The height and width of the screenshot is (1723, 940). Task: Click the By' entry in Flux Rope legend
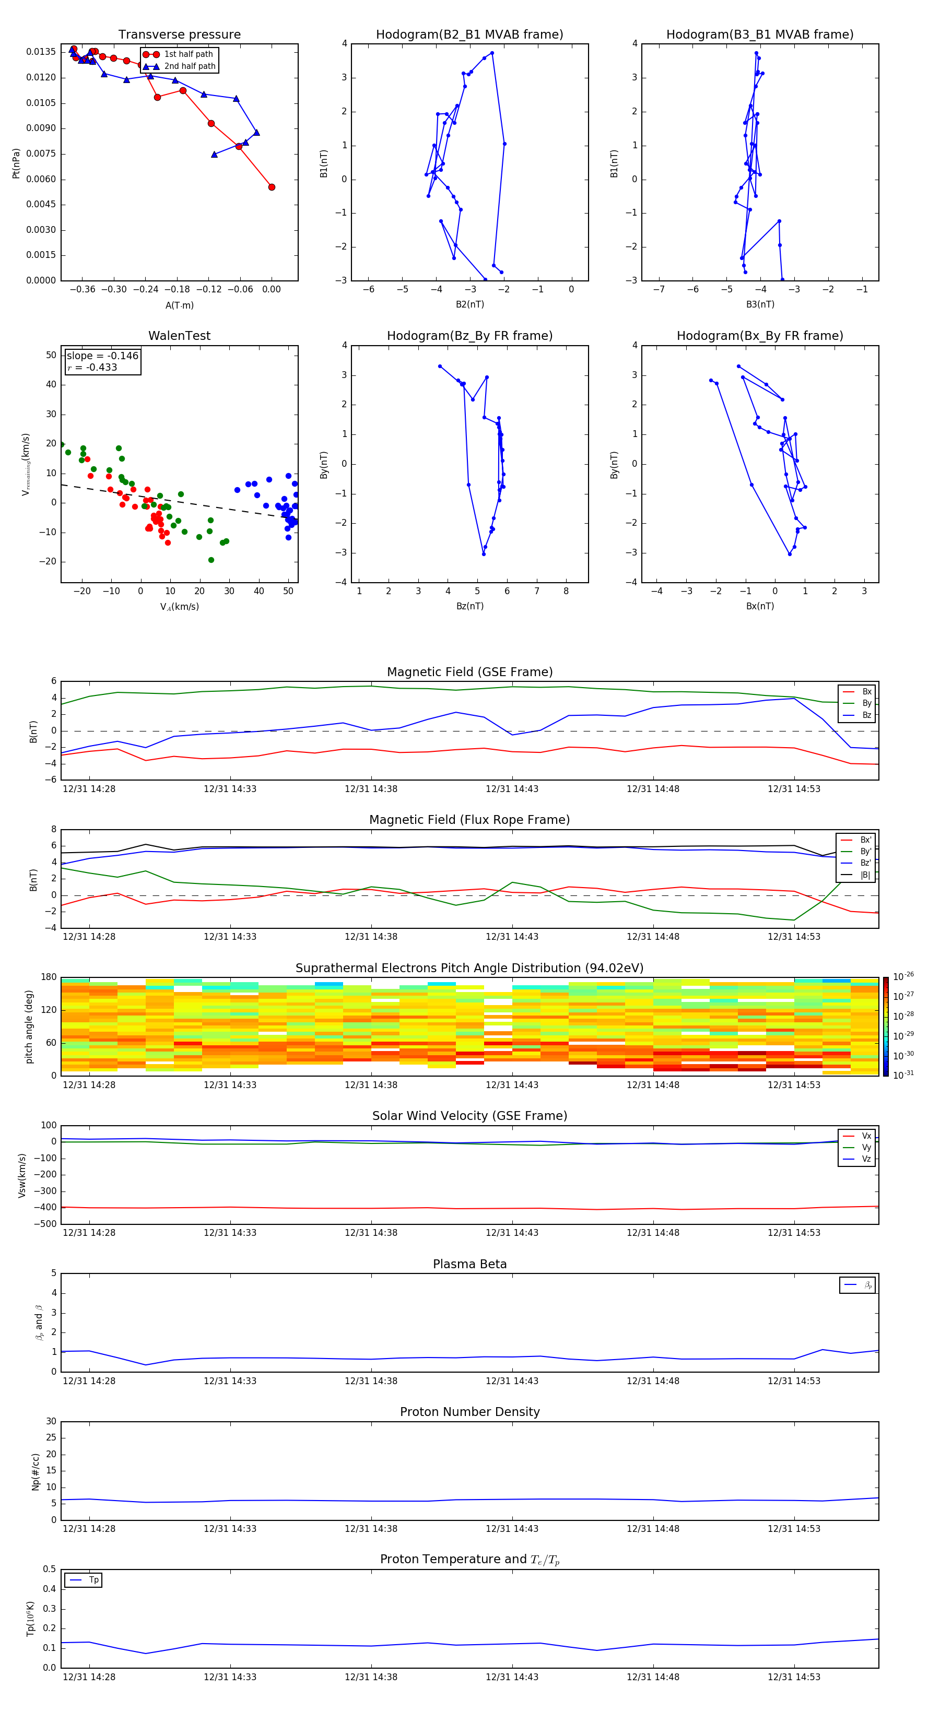(x=866, y=852)
